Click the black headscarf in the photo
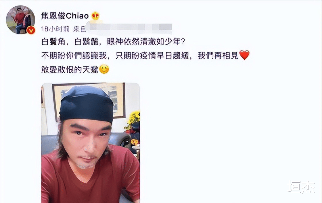This screenshot has height=203, width=322. pyautogui.click(x=87, y=104)
